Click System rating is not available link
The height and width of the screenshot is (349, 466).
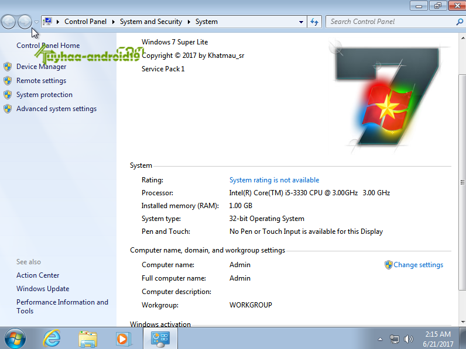point(274,180)
